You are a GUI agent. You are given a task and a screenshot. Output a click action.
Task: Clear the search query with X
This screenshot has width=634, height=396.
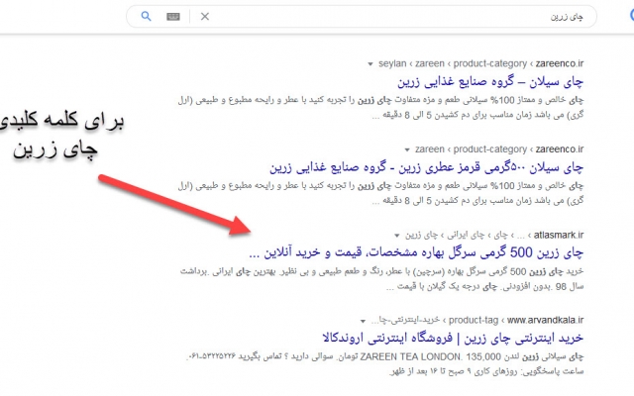(205, 17)
